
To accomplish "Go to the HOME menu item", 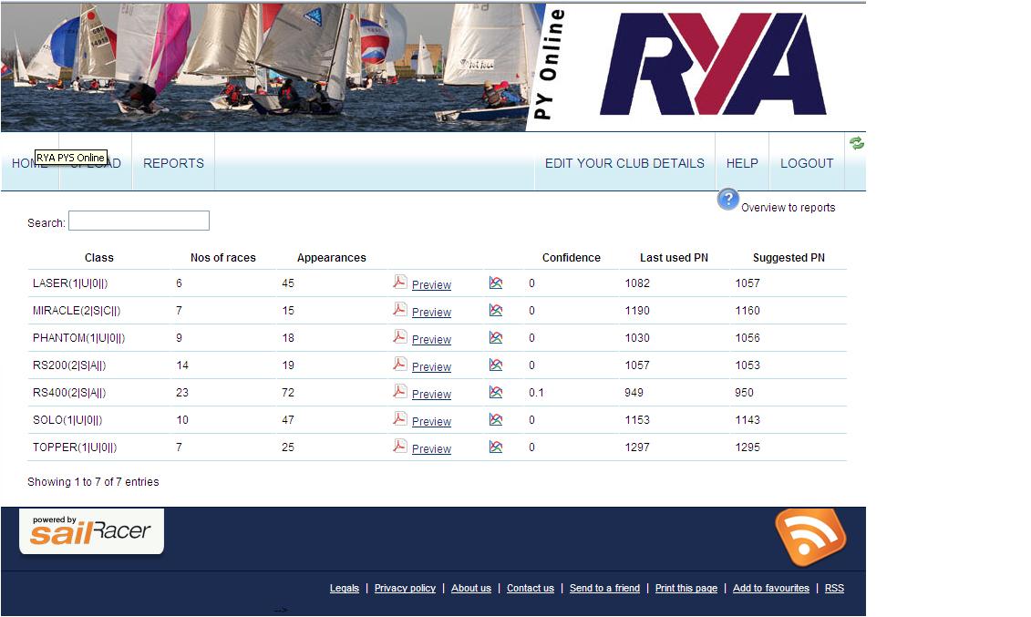I will [29, 163].
